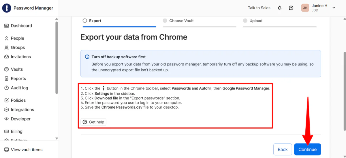Screen dimensions: 346x158
Task: Click the "Google Password Manager" text
Action: click(x=246, y=88)
